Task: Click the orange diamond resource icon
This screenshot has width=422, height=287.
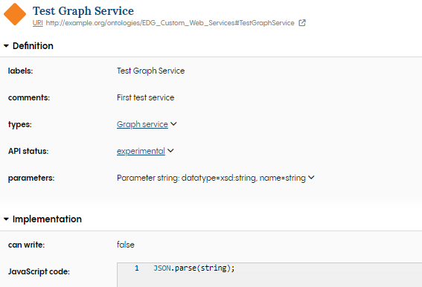Action: (15, 14)
